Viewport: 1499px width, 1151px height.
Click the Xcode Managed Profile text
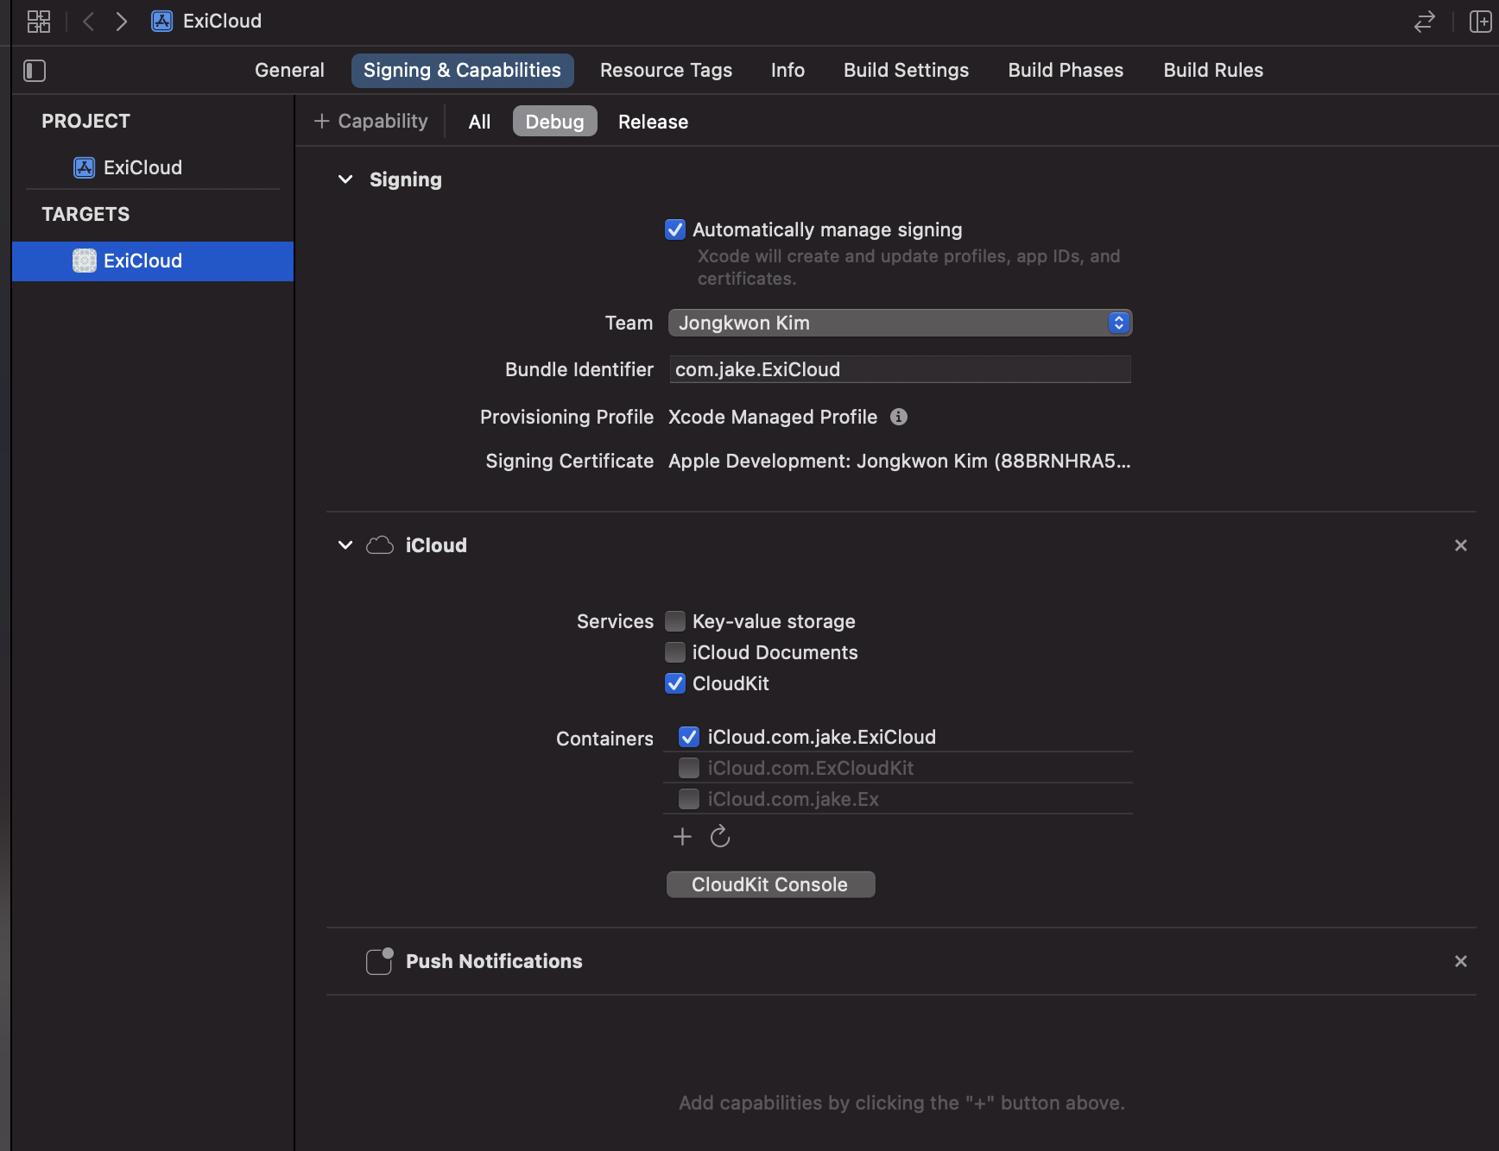pos(772,417)
